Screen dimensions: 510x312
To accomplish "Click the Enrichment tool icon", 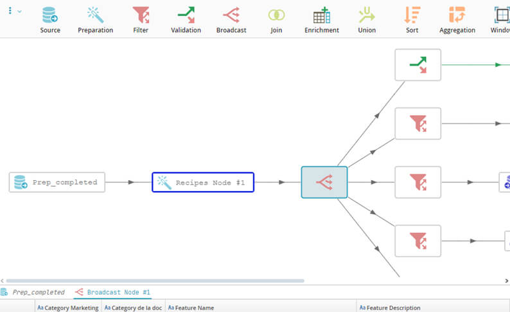I will [321, 19].
